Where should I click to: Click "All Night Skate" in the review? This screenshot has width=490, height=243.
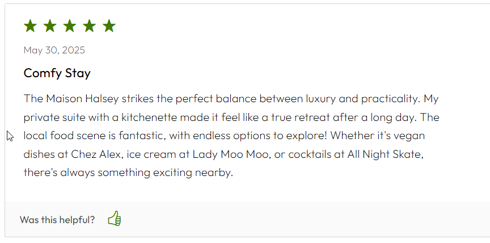pyautogui.click(x=385, y=154)
